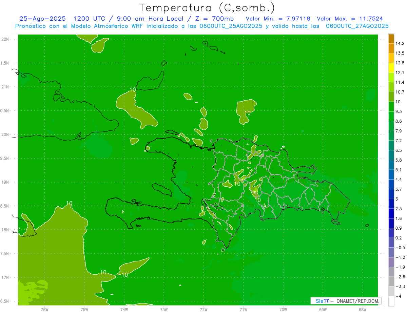
Task: Click the '19N' latitude axis label
Action: pyautogui.click(x=5, y=182)
